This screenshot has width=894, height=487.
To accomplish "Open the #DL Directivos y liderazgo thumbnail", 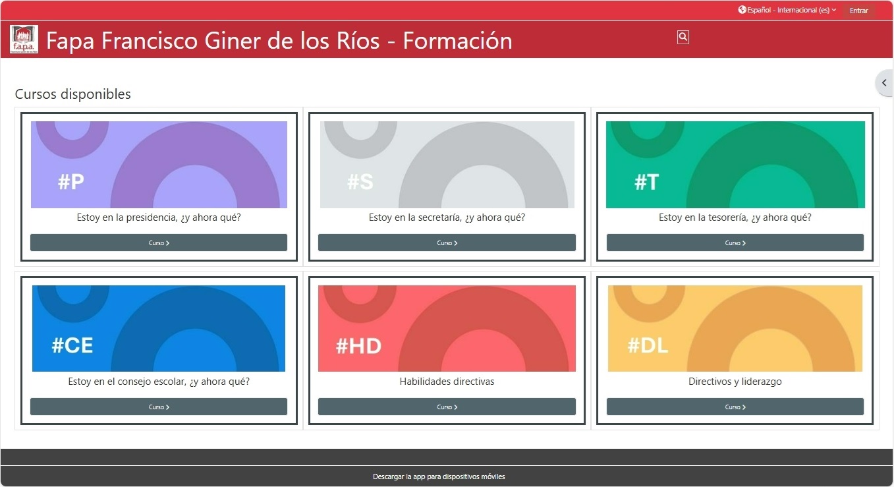I will click(x=735, y=328).
